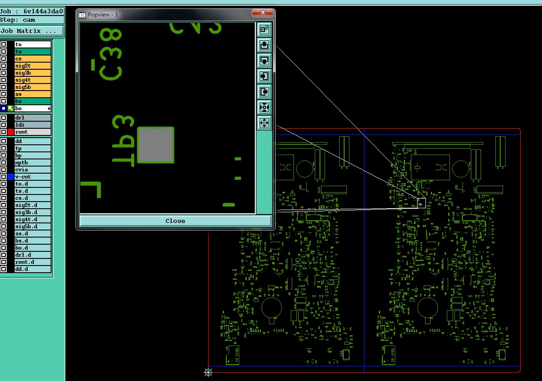Select the bs.d layer row
The height and width of the screenshot is (381, 542).
tap(32, 241)
